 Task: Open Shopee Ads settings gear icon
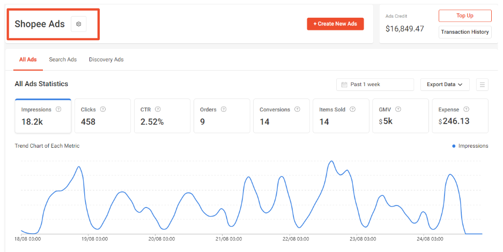[x=79, y=24]
